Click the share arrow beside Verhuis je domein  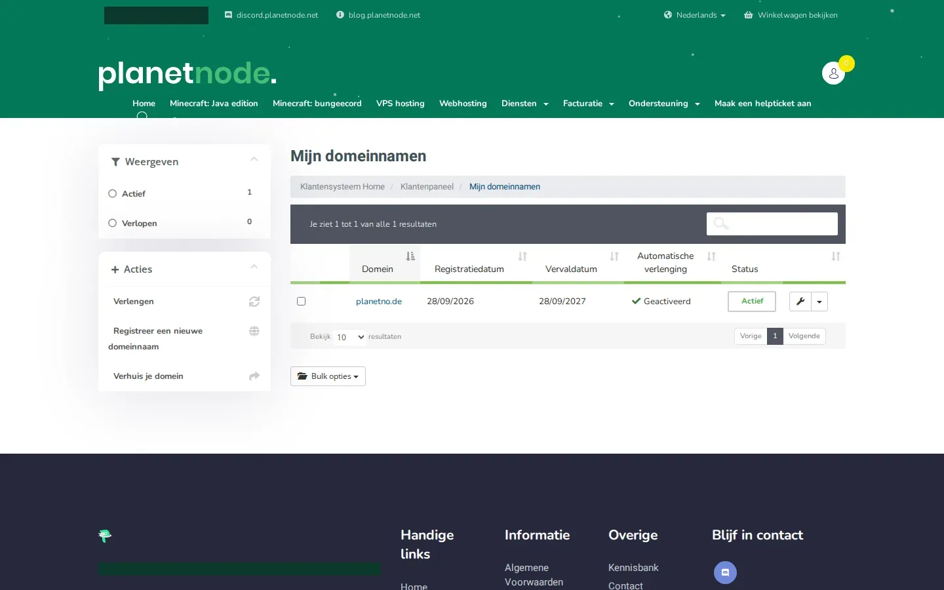pyautogui.click(x=254, y=376)
